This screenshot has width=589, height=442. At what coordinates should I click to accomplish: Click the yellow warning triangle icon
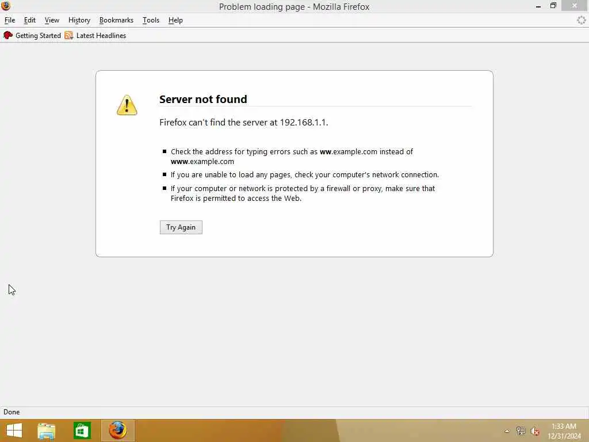pos(127,105)
